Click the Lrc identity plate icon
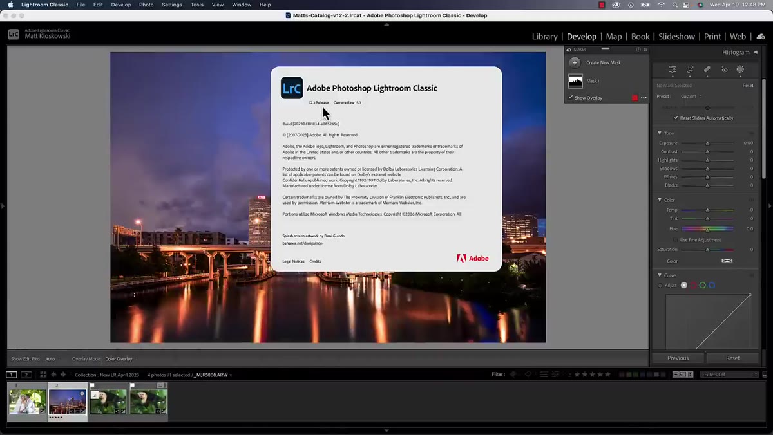Screen dimensions: 773x435 [14, 34]
